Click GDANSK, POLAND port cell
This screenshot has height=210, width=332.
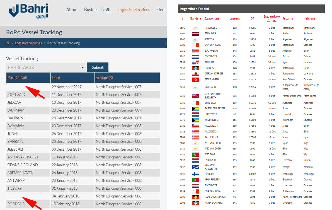28,165
